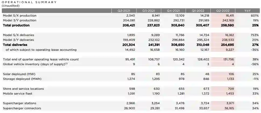This screenshot has height=113, width=261.
Task: Select the YoY column header
Action: tap(248, 11)
